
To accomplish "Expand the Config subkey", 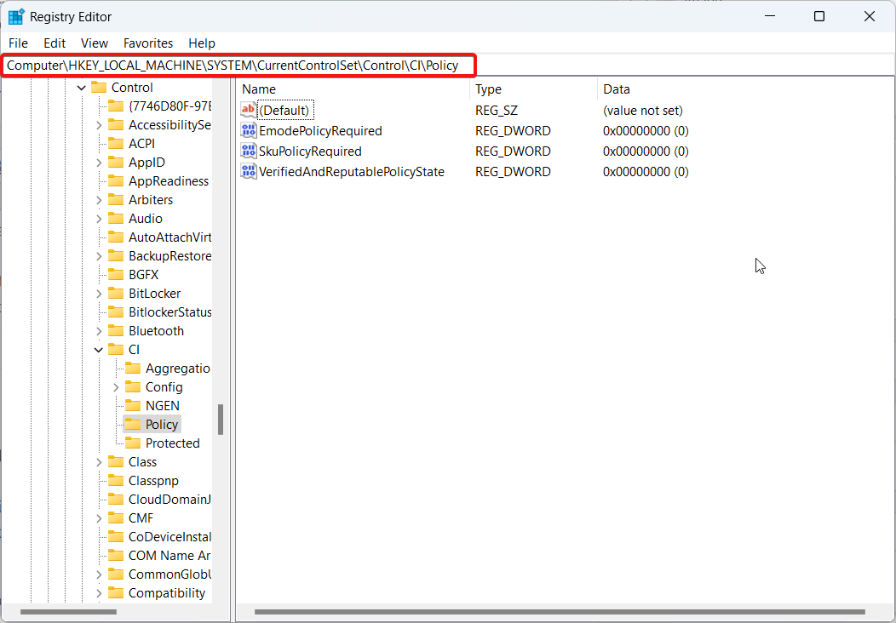I will [x=116, y=387].
